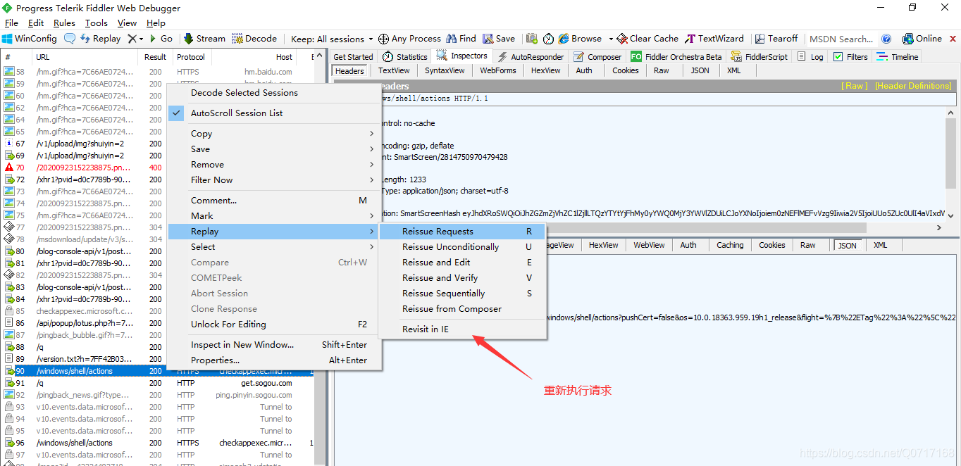Choose Inspect in New Window...

[x=275, y=345]
